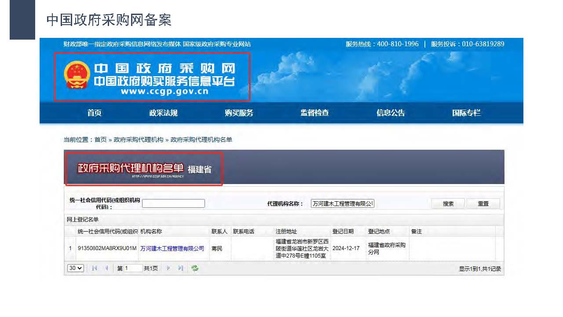Go to first page of results
The image size is (563, 317).
coord(95,268)
